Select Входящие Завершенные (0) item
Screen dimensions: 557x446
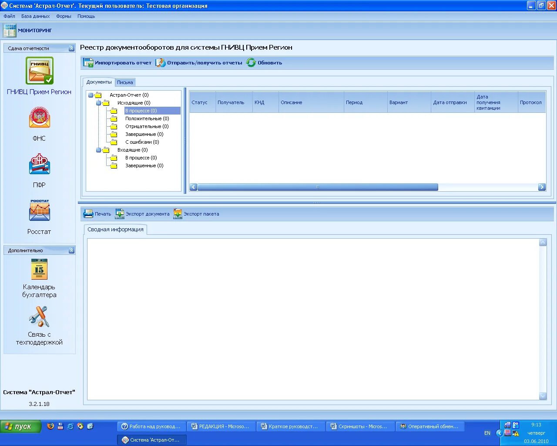point(144,166)
